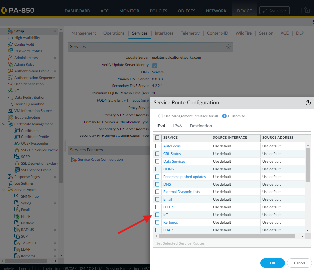This screenshot has width=314, height=270.
Task: Open the Kerberos service route link
Action: 170,222
